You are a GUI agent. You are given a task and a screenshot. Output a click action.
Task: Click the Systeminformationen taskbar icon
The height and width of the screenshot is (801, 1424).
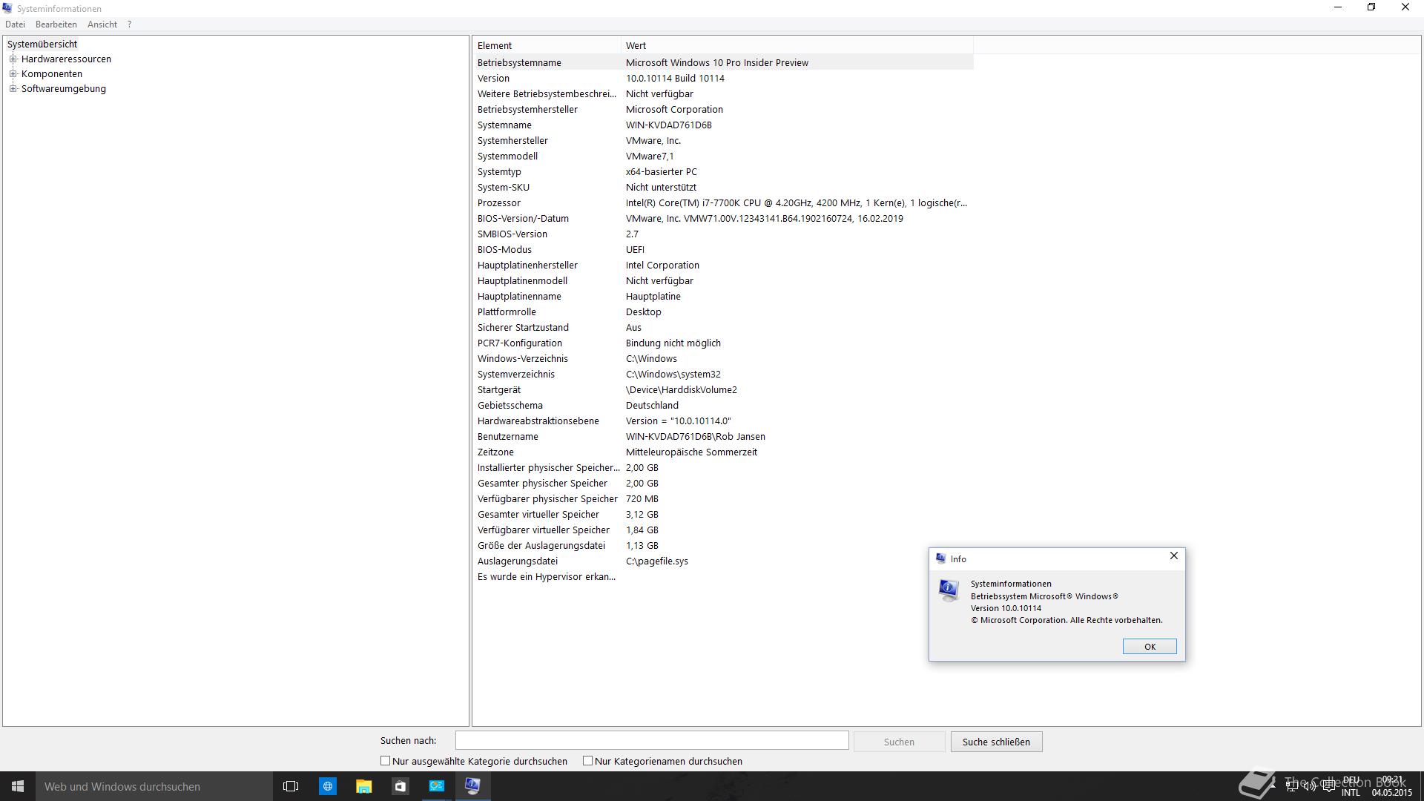(x=472, y=786)
